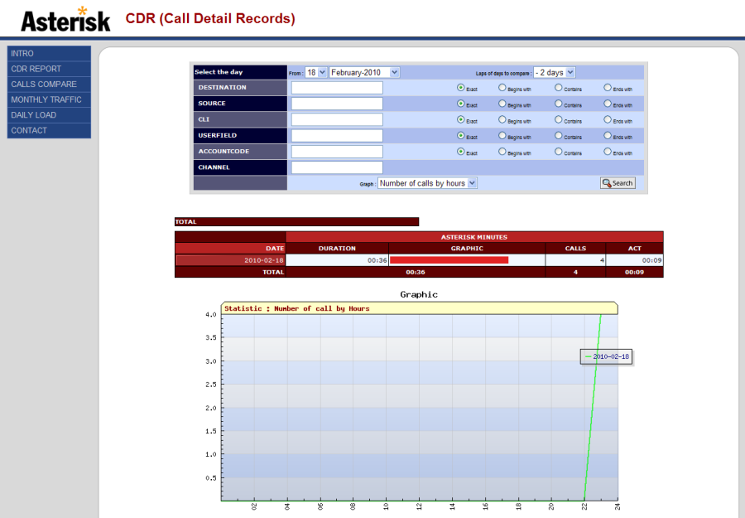This screenshot has width=745, height=518.
Task: Open the CDR REPORT section
Action: click(37, 69)
